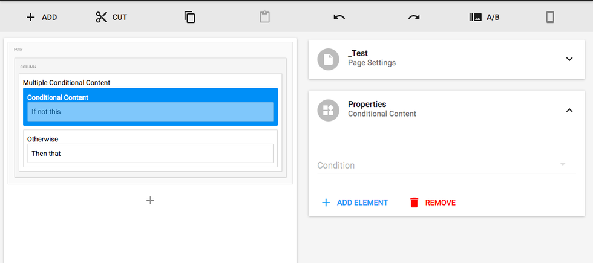
Task: Open A/B testing view icon
Action: (x=476, y=17)
